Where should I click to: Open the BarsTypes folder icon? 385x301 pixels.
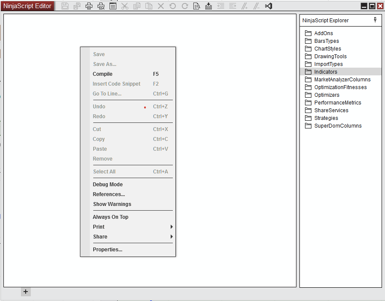(308, 41)
